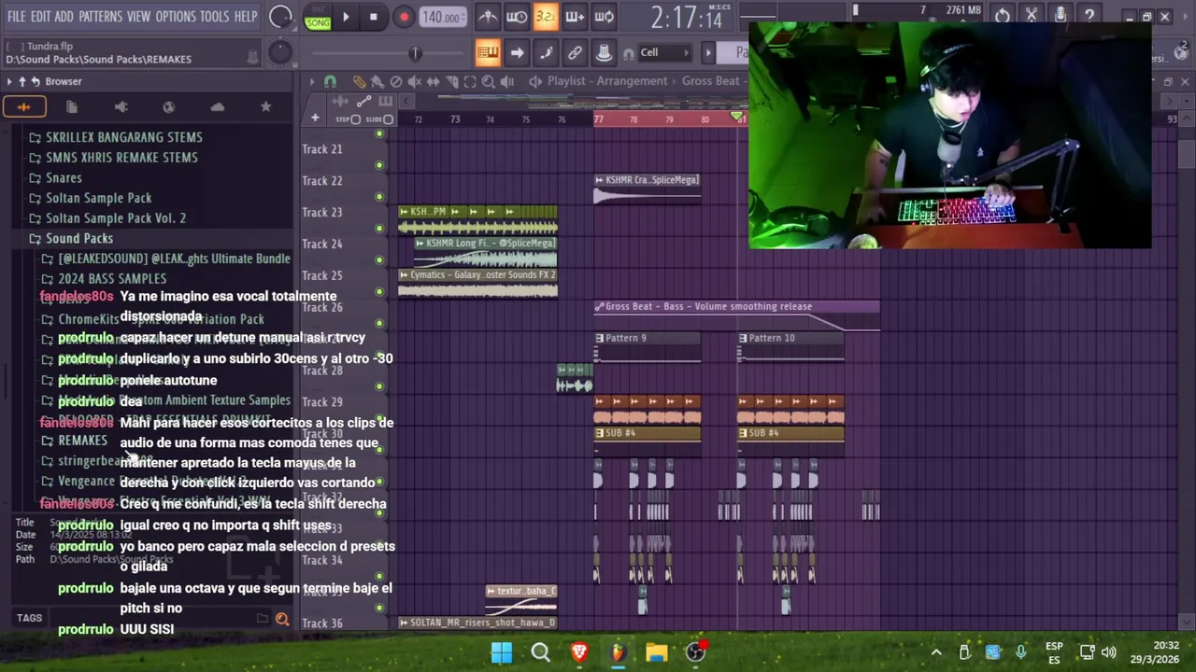Toggle the metronome icon
Image resolution: width=1196 pixels, height=672 pixels.
point(488,16)
